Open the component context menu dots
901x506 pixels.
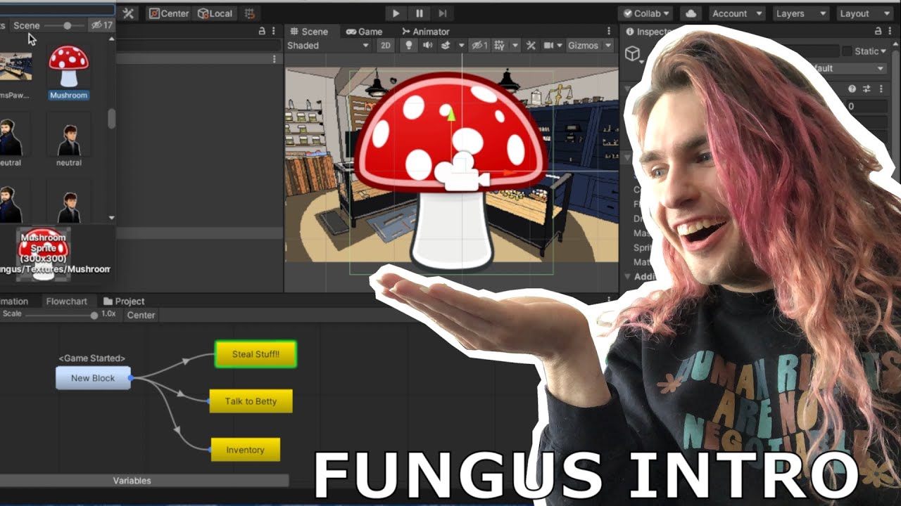pyautogui.click(x=881, y=89)
